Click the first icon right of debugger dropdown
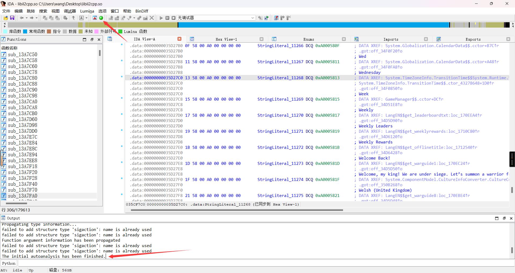515x273 pixels. [x=260, y=18]
